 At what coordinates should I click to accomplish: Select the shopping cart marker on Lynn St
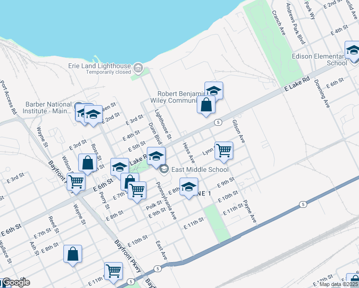224,150
